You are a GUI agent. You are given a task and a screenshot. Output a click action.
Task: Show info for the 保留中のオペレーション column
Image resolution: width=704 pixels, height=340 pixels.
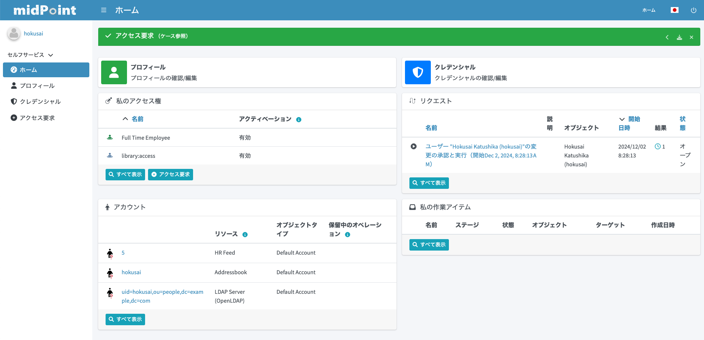(347, 235)
